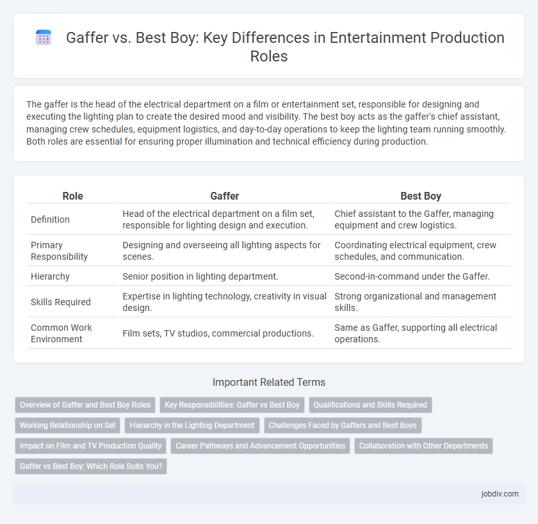Click the 'Gaffer' column header
The width and height of the screenshot is (538, 524).
224,196
